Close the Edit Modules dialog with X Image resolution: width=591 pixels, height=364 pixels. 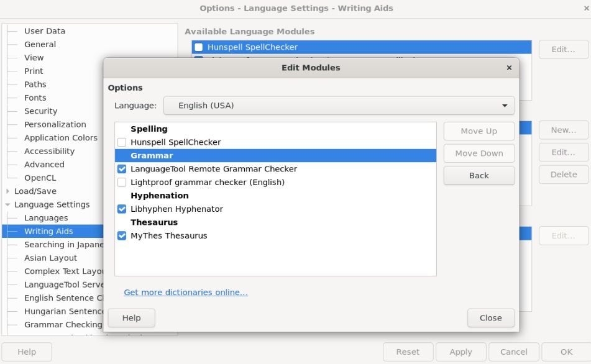coord(509,68)
